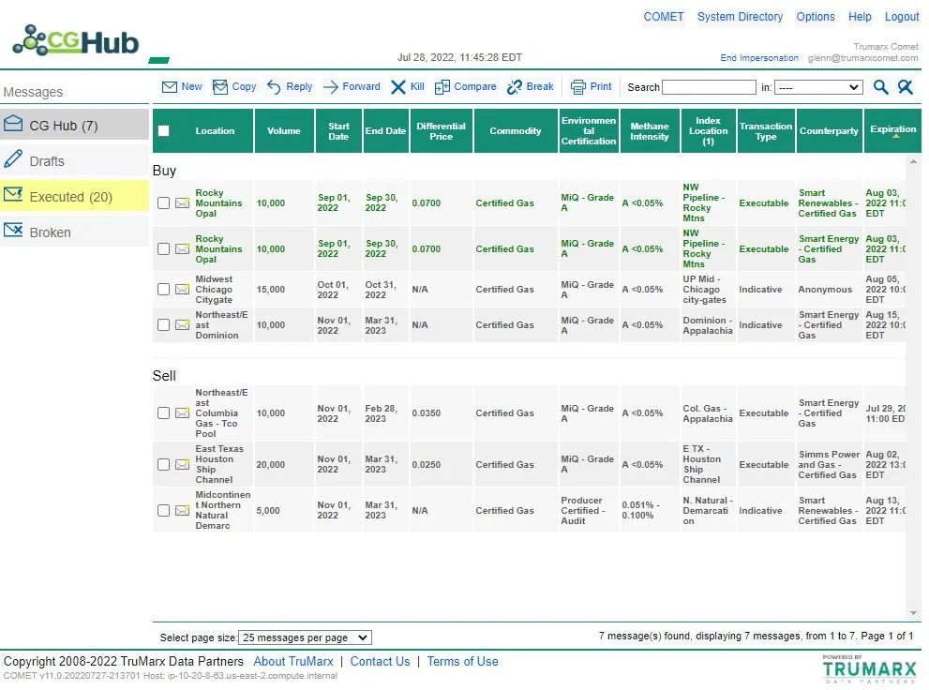Image resolution: width=929 pixels, height=690 pixels.
Task: Click the End Impersonation link
Action: [x=759, y=57]
